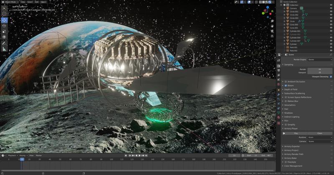Play the animation forward
Image resolution: width=334 pixels, height=175 pixels.
coord(140,155)
